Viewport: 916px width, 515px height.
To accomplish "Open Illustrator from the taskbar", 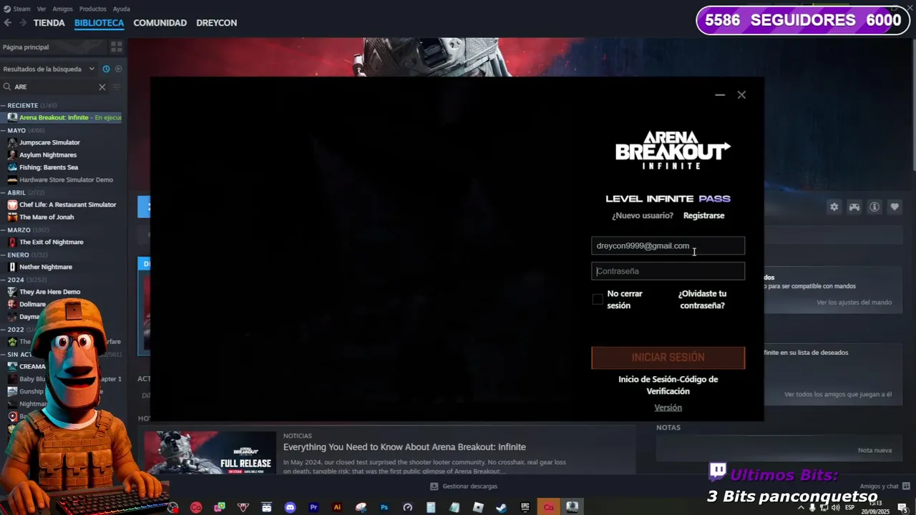I will pos(337,507).
